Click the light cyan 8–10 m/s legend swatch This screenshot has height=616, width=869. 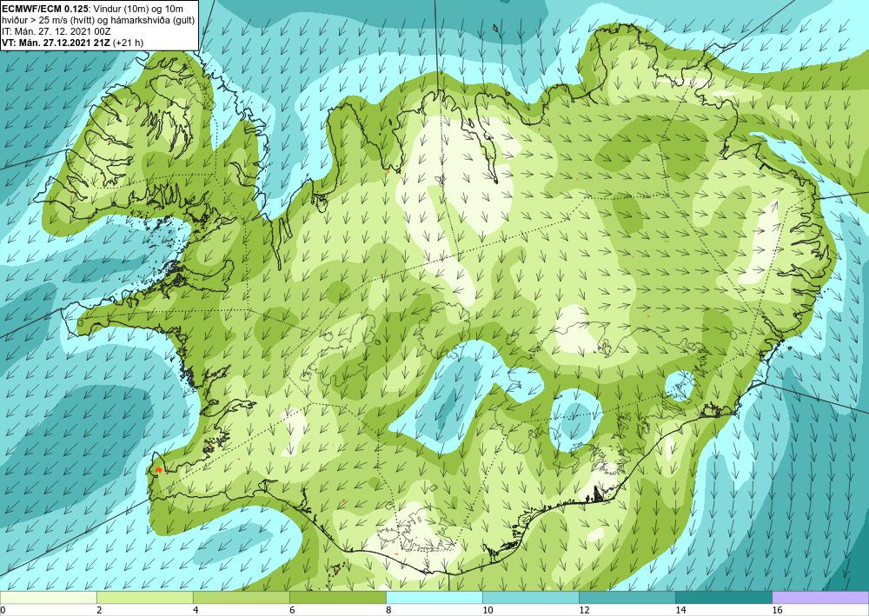pyautogui.click(x=434, y=598)
